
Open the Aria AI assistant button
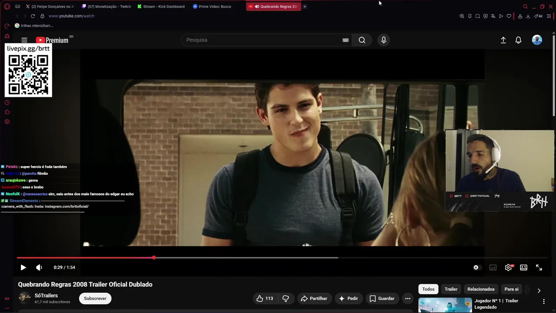tap(538, 16)
